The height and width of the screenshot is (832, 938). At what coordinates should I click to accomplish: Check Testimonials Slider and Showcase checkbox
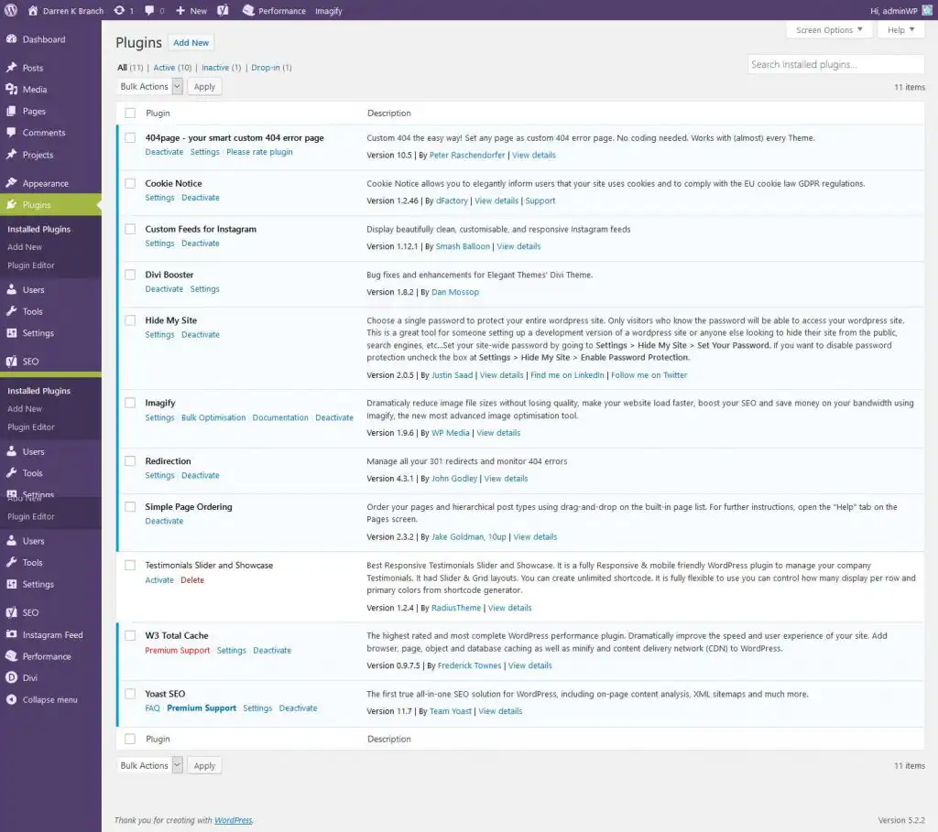click(130, 565)
